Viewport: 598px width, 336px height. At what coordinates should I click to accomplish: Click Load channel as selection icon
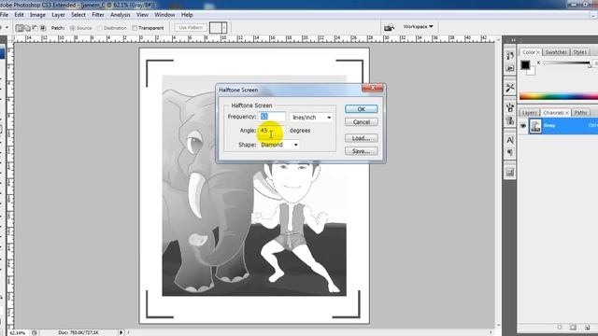pos(560,328)
